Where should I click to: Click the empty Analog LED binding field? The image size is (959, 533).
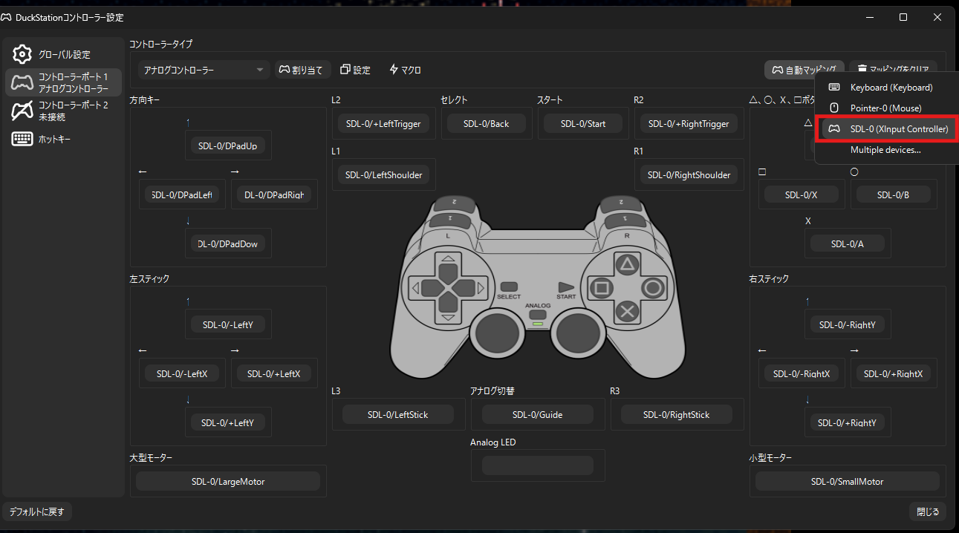[538, 465]
